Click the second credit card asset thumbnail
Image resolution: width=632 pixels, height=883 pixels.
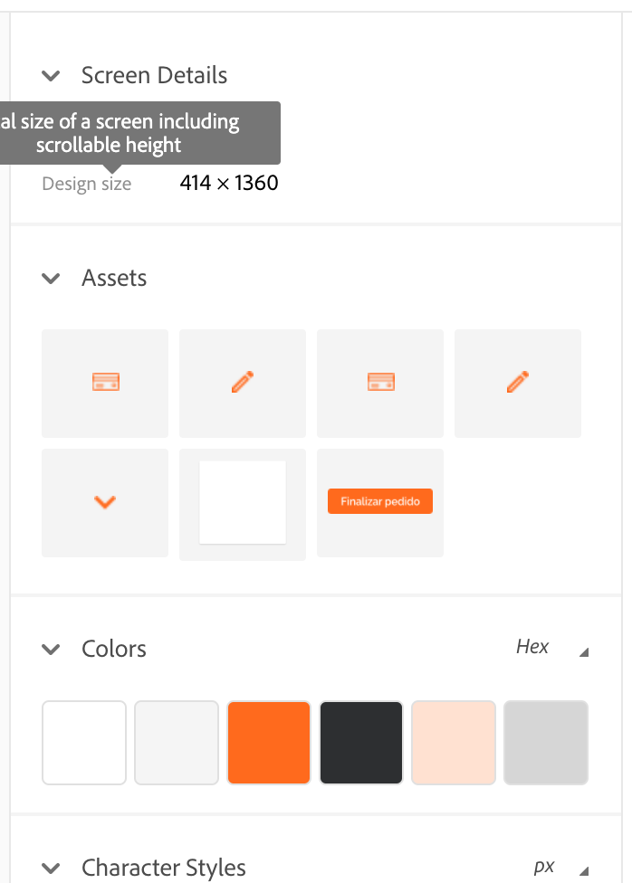click(x=380, y=383)
